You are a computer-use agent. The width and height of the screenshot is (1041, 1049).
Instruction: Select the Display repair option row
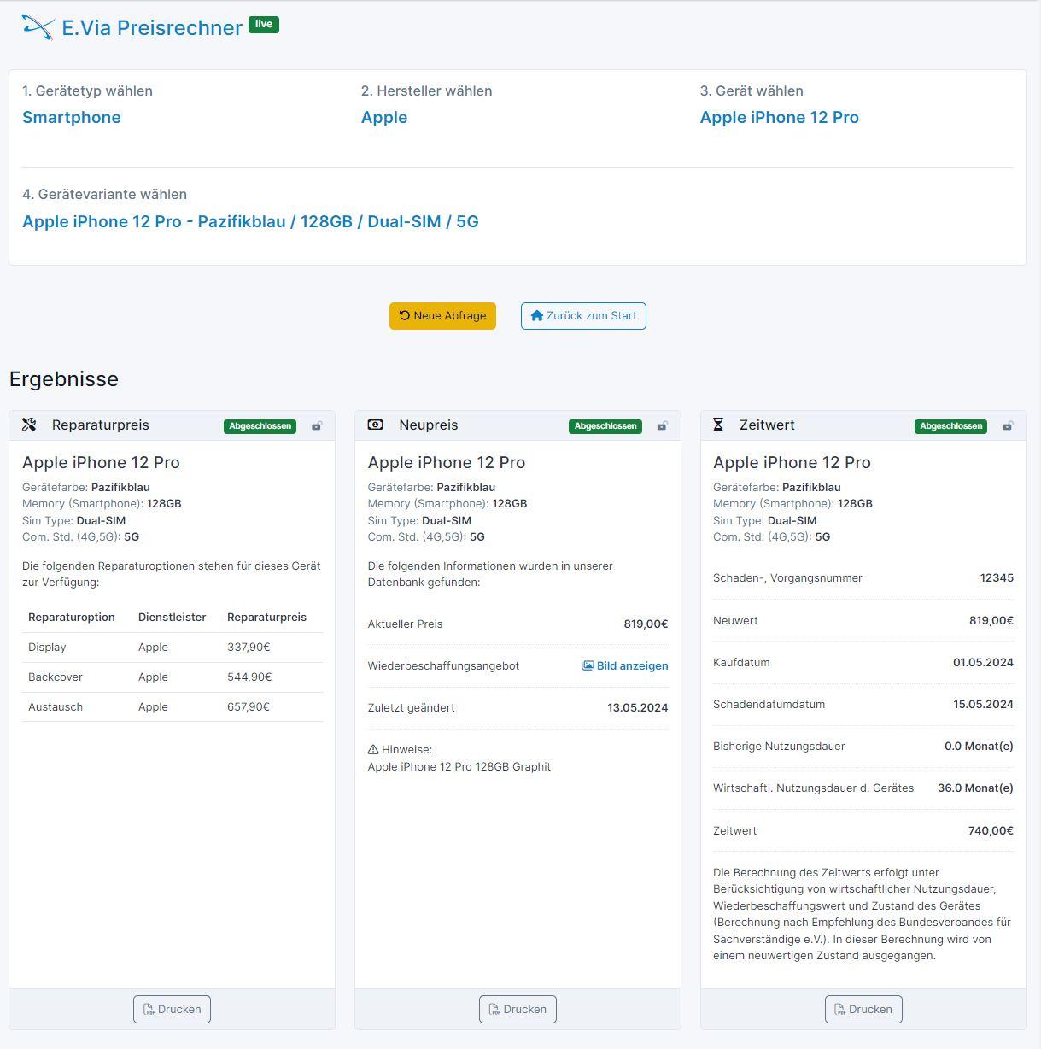click(x=172, y=648)
